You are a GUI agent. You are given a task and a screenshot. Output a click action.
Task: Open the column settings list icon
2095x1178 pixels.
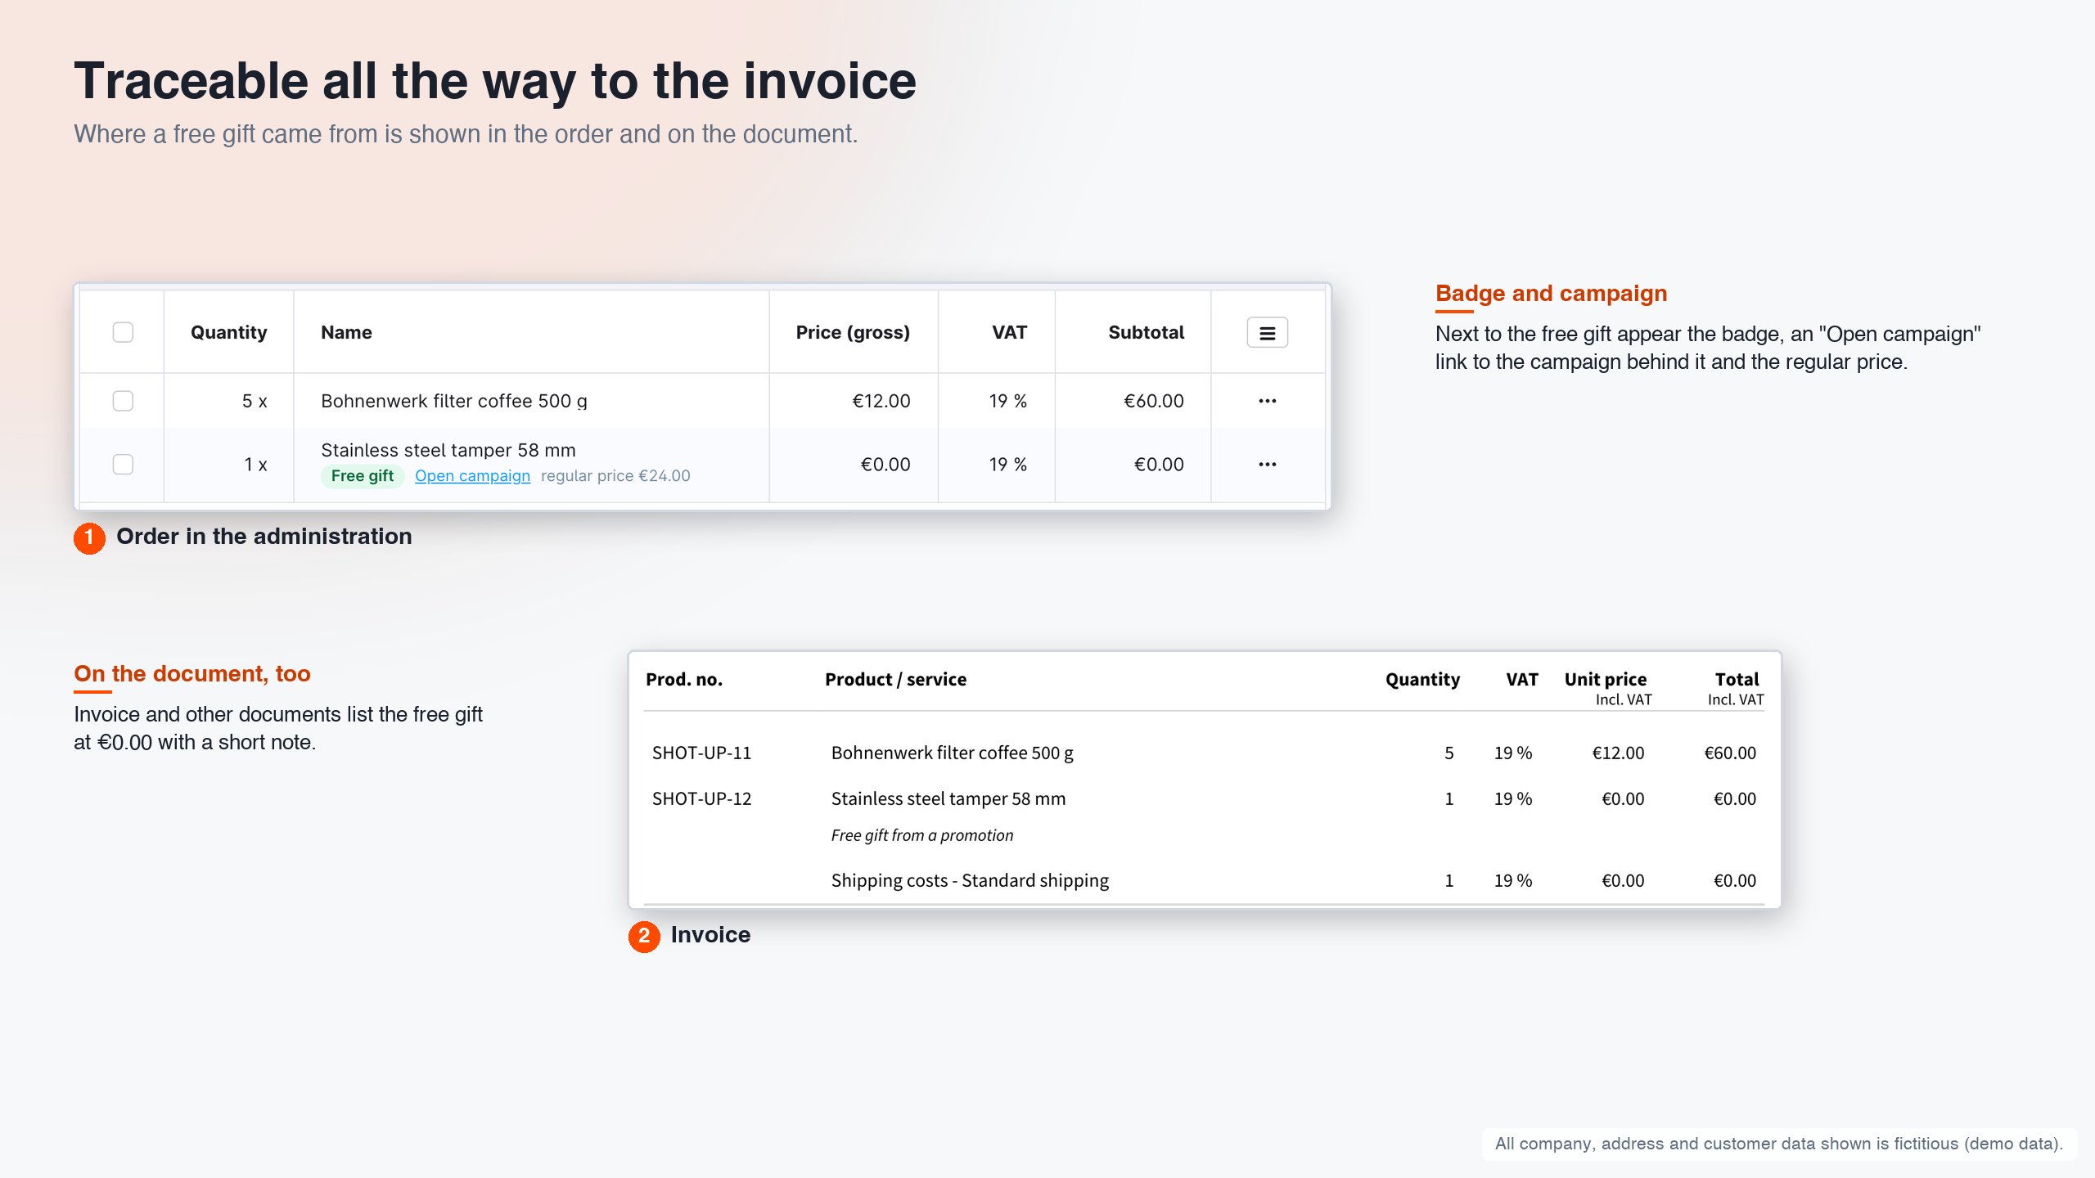click(x=1267, y=333)
